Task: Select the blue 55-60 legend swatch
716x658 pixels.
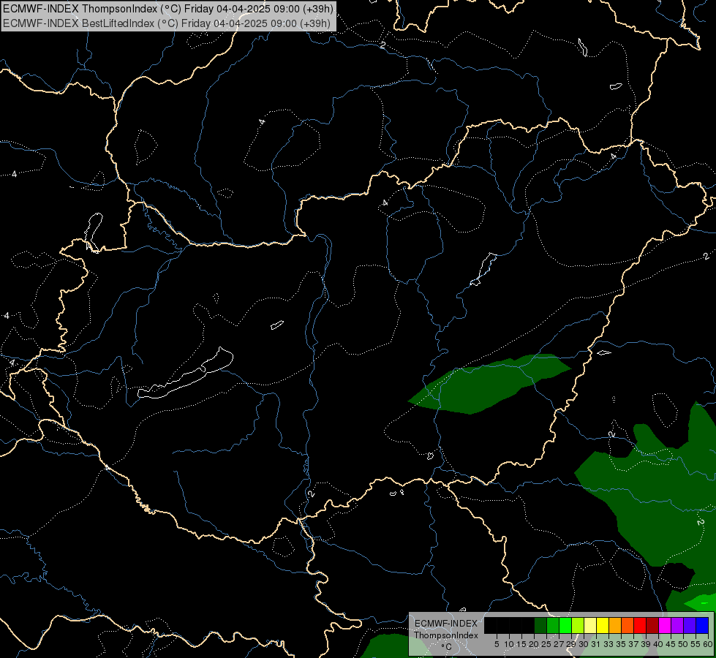Action: click(702, 625)
